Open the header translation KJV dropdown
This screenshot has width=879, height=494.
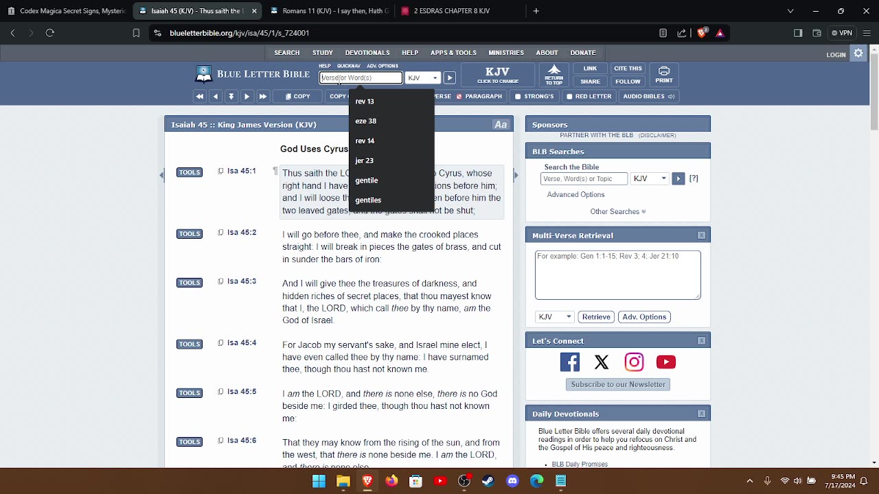tap(422, 78)
